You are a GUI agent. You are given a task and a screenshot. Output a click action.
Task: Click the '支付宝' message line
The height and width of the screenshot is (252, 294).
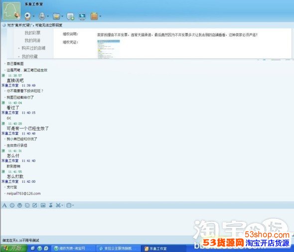pos(12,187)
